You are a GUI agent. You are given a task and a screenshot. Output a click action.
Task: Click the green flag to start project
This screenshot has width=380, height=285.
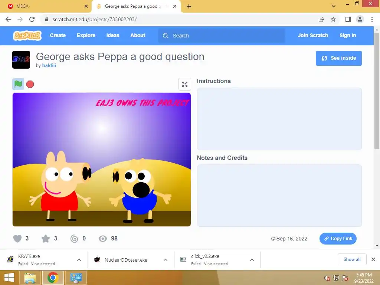18,84
